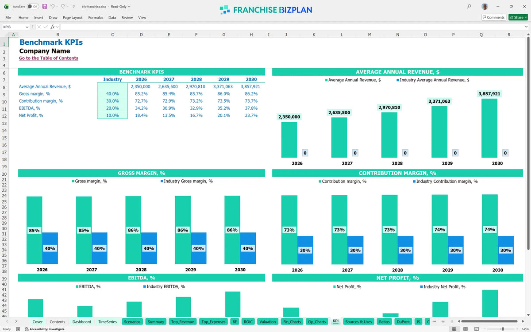Click the Insert Function fx icon

53,27
